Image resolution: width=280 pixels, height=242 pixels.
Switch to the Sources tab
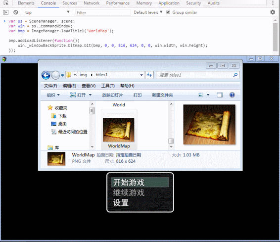click(x=70, y=3)
